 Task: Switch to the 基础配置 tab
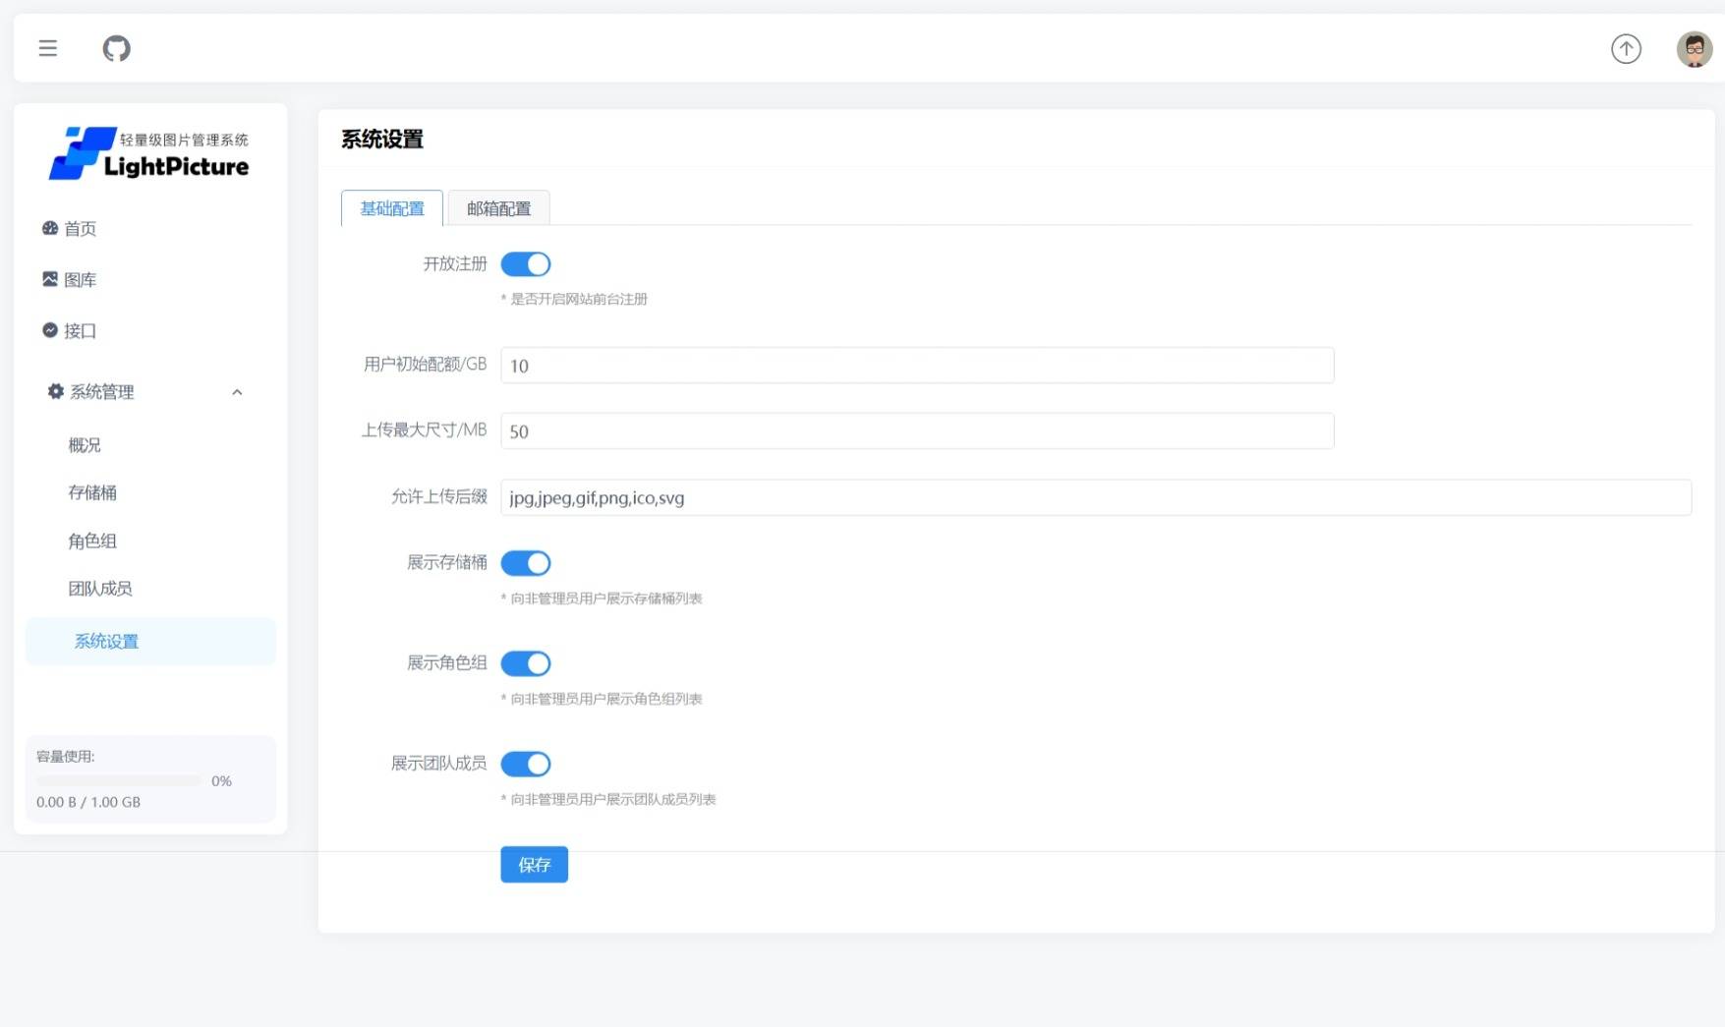point(392,208)
